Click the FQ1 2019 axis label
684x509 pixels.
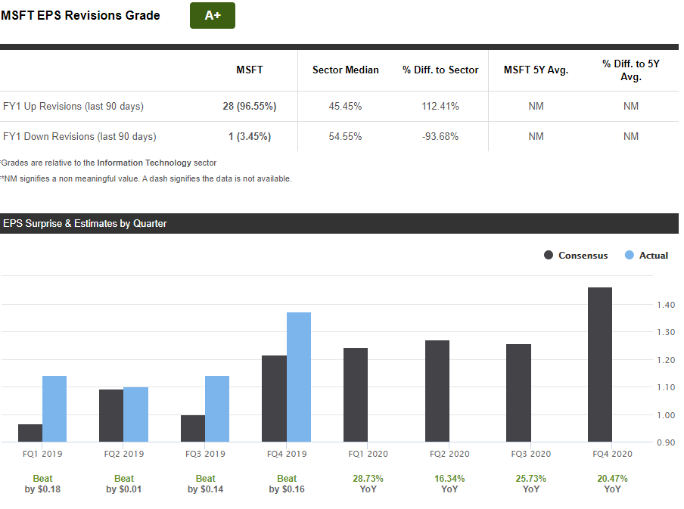point(42,454)
